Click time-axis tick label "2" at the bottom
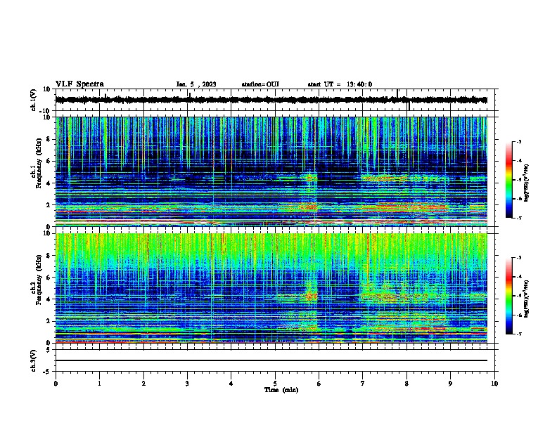The height and width of the screenshot is (430, 557). coord(143,384)
